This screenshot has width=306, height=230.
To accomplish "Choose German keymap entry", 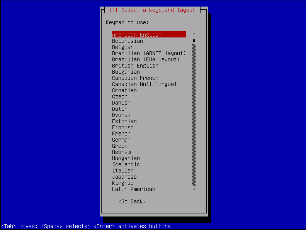I will point(121,140).
